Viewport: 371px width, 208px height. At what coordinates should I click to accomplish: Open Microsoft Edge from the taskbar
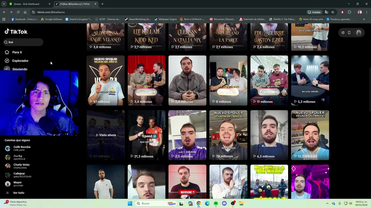point(207,203)
